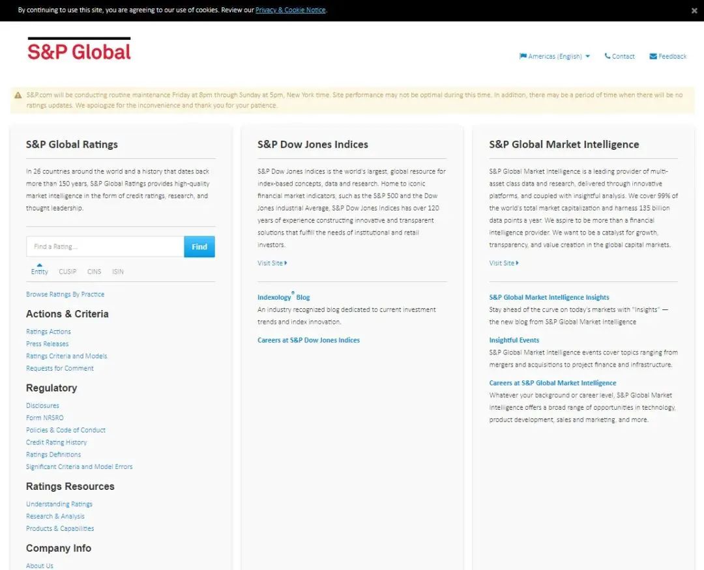Viewport: 704px width, 570px height.
Task: Select the Entity search tab
Action: point(39,272)
